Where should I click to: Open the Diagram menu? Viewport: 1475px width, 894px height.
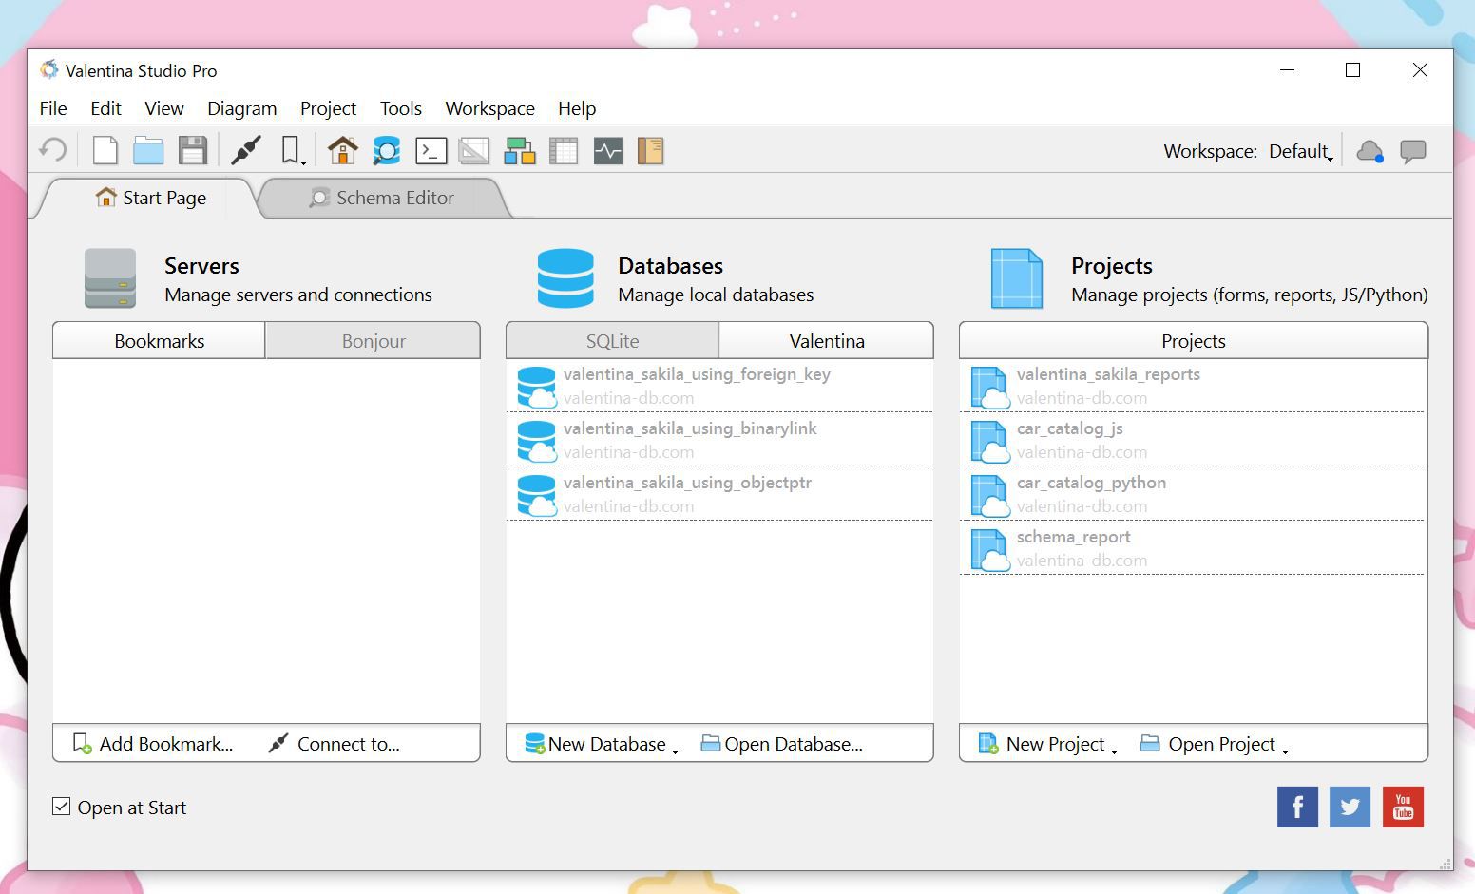pos(242,108)
